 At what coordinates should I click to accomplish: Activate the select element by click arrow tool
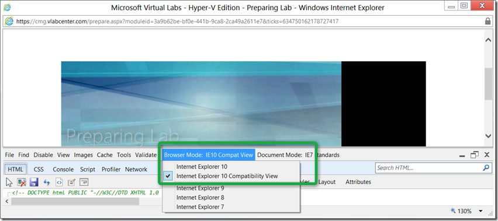tap(9, 183)
